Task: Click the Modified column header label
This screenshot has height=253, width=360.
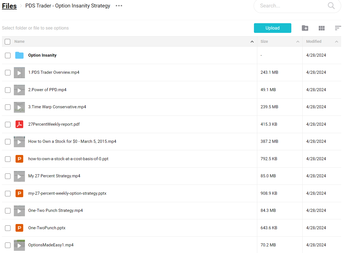Action: tap(314, 41)
